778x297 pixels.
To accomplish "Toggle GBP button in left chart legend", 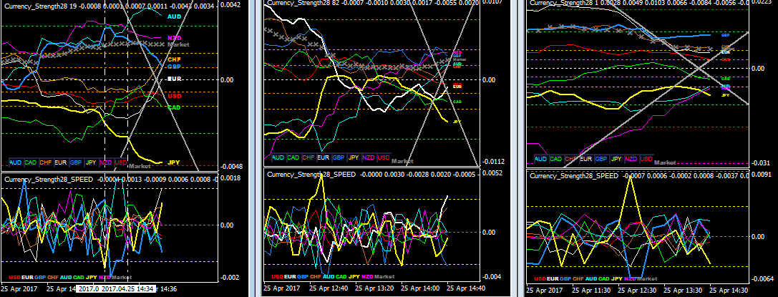I will pos(76,162).
